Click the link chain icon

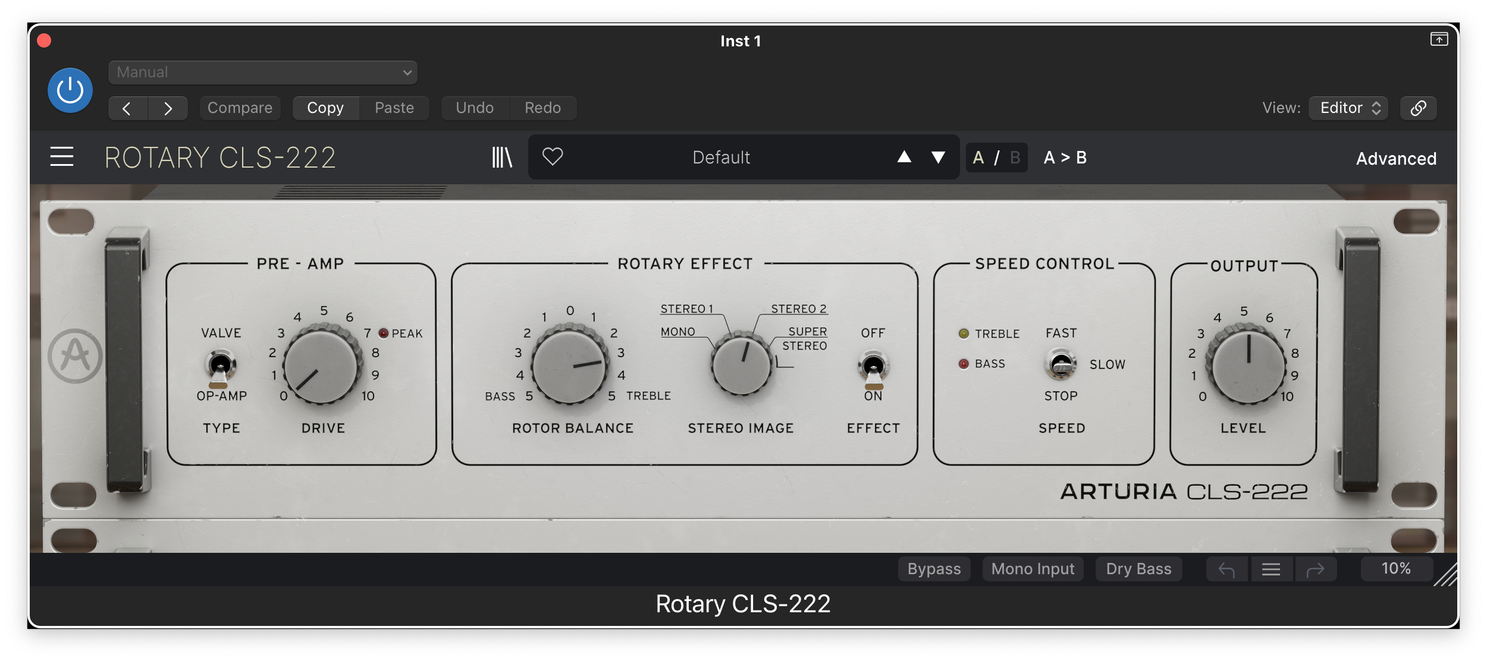(1419, 108)
